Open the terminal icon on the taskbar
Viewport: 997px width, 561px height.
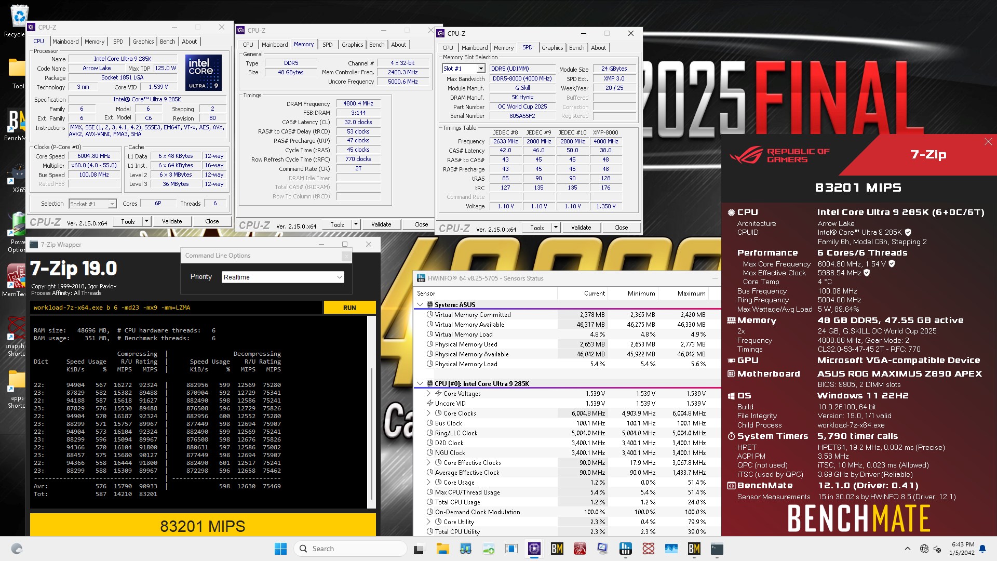717,549
